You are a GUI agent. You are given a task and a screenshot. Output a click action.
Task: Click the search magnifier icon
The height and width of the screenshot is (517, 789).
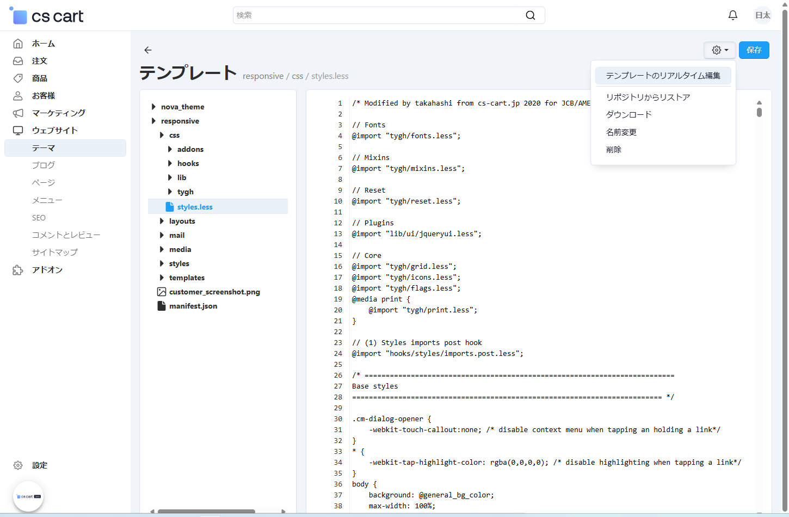(x=530, y=15)
